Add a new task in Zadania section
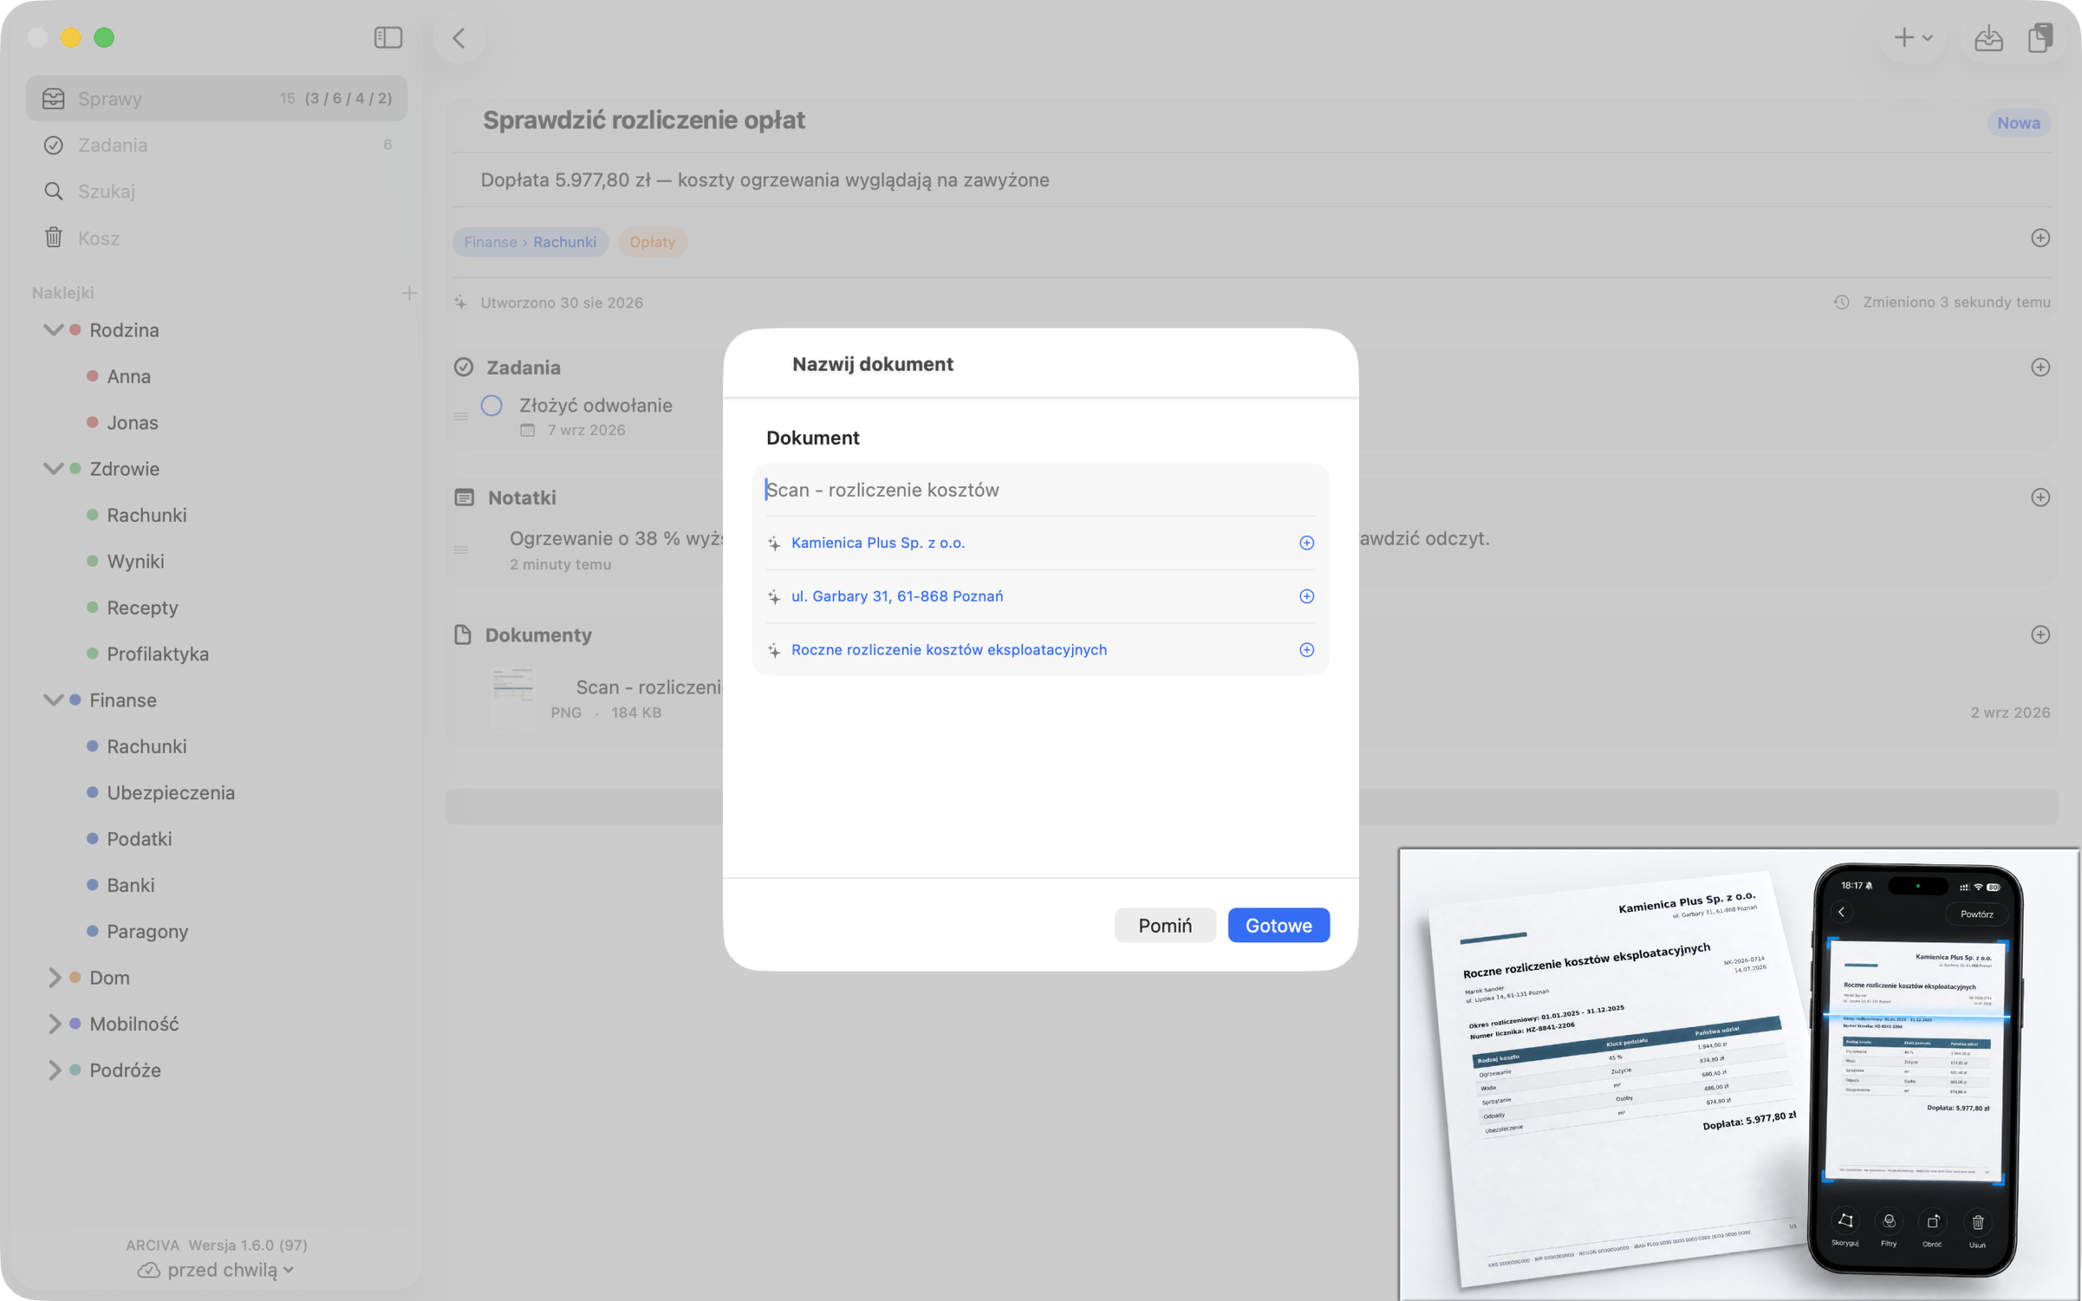The width and height of the screenshot is (2082, 1301). tap(2040, 368)
